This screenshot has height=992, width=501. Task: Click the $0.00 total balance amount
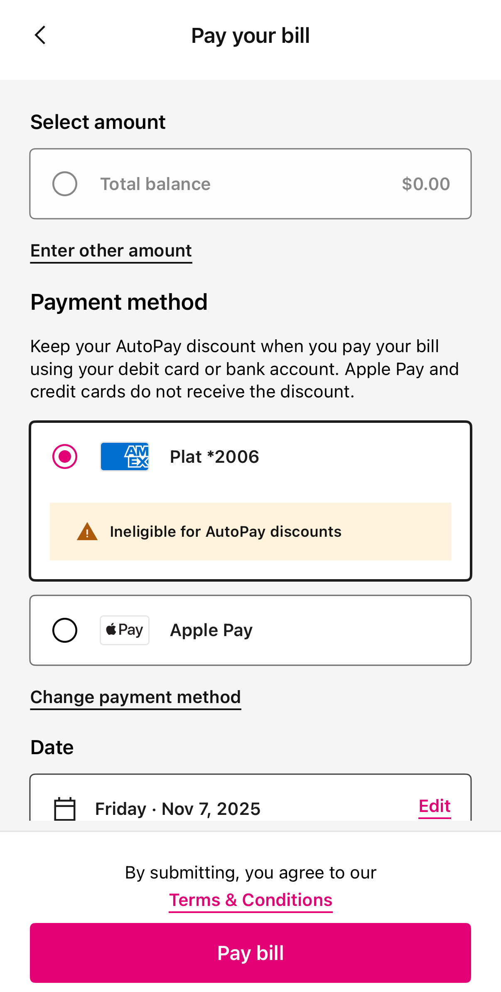click(426, 184)
